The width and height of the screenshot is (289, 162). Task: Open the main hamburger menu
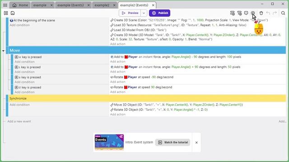click(x=5, y=5)
